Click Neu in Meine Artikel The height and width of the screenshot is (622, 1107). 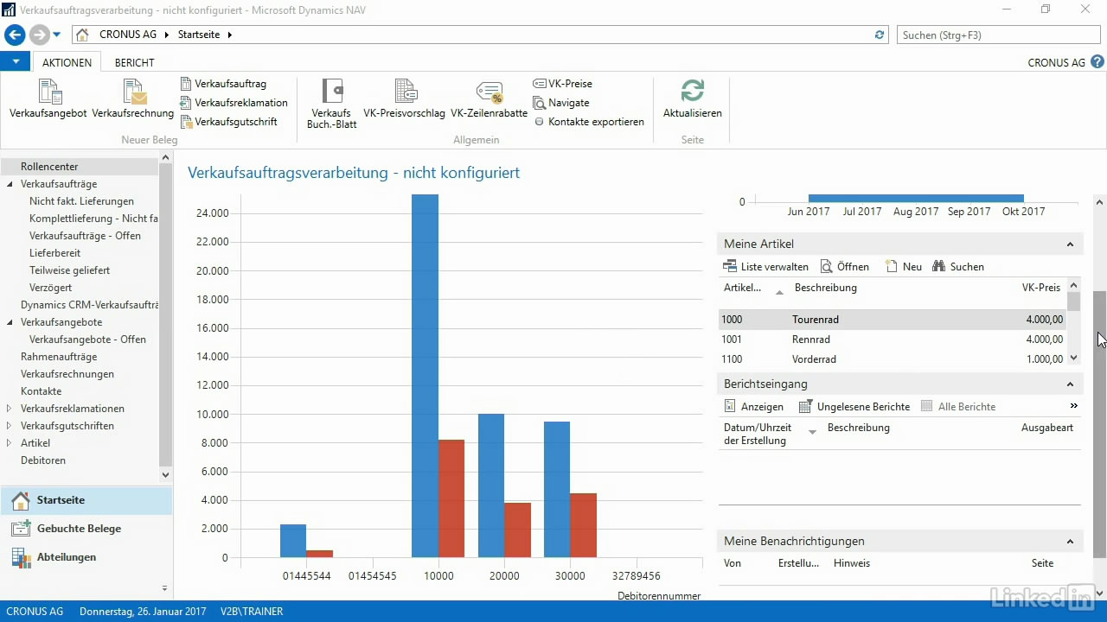click(x=904, y=267)
